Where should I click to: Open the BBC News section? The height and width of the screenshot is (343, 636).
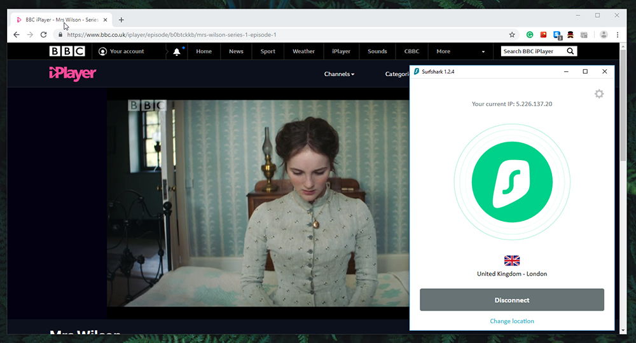[236, 51]
